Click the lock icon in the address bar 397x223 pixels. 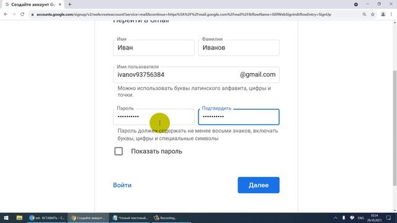(32, 15)
